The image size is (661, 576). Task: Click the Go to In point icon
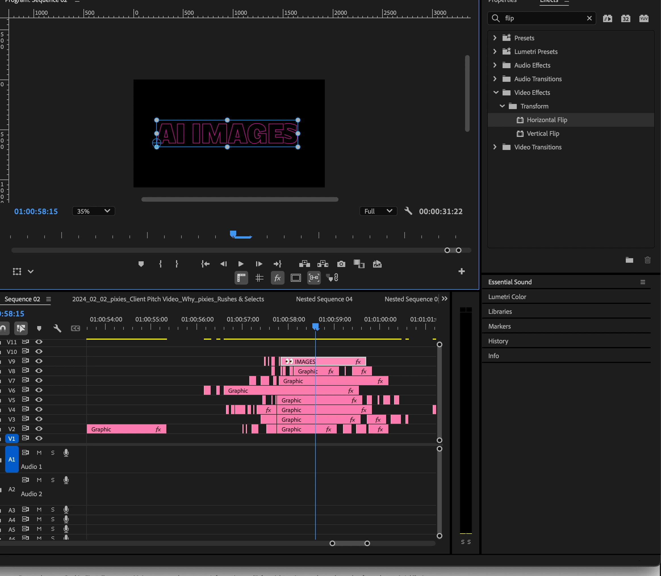(x=205, y=264)
